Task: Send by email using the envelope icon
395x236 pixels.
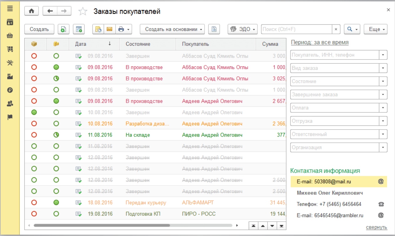Action: pyautogui.click(x=109, y=29)
